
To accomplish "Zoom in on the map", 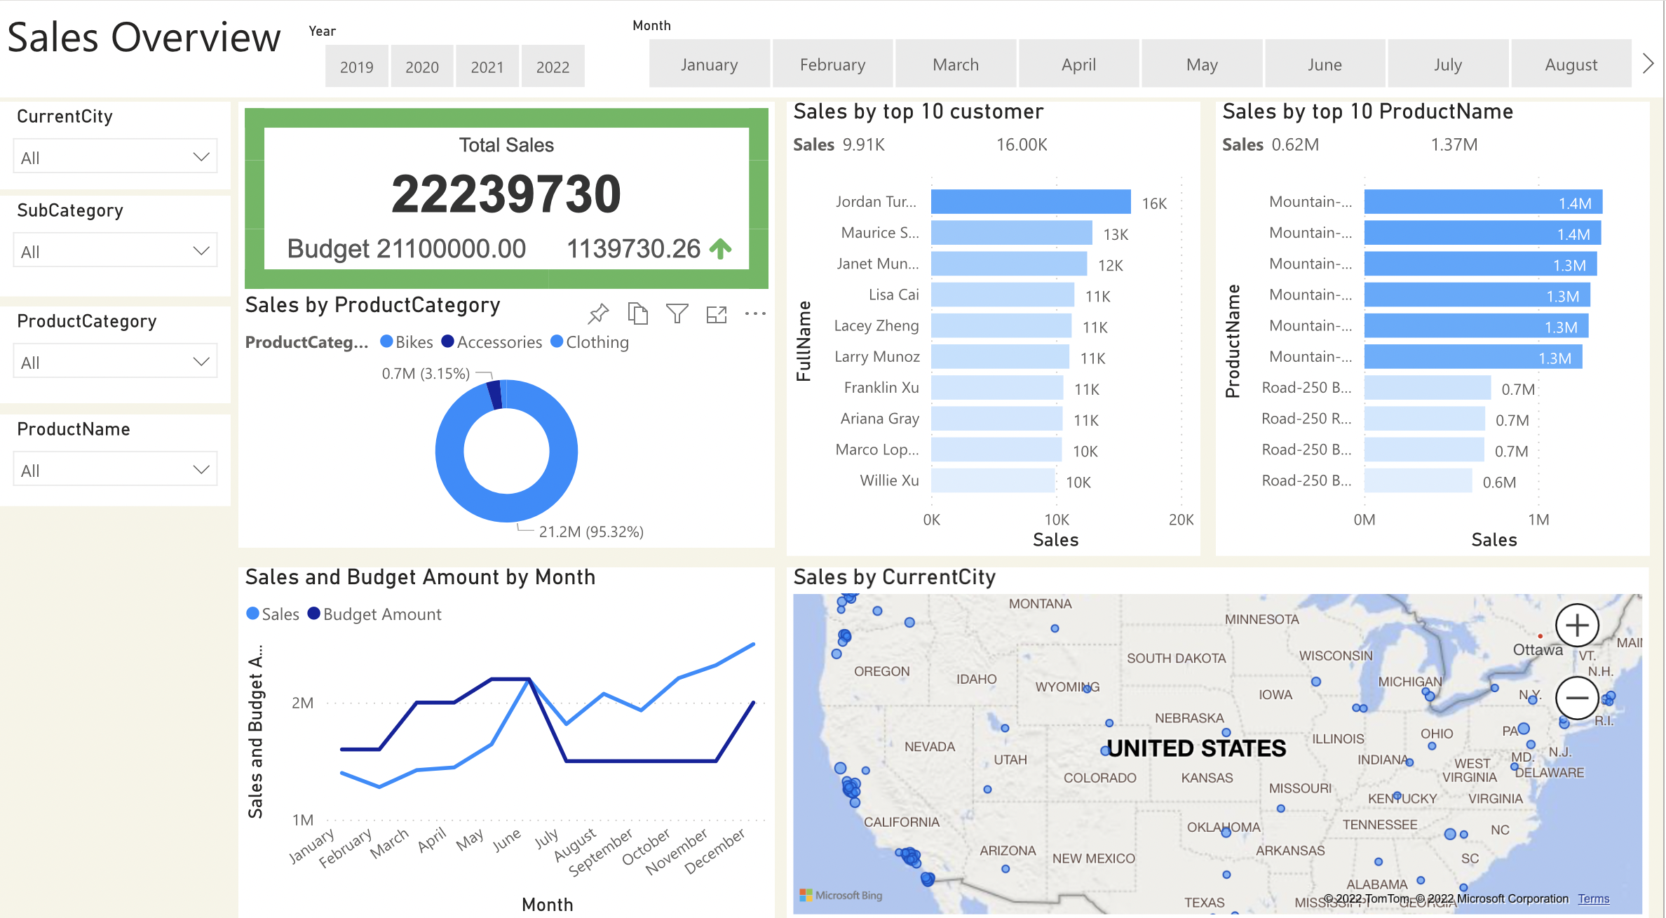I will 1577,624.
